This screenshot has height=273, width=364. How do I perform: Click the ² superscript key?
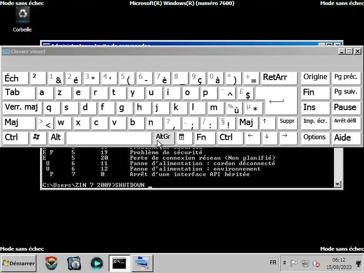[x=38, y=78]
